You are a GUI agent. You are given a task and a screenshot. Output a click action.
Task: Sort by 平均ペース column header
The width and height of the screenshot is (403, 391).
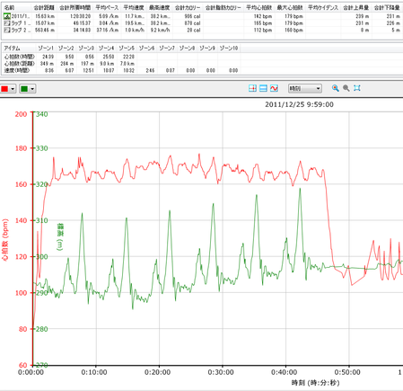(107, 7)
